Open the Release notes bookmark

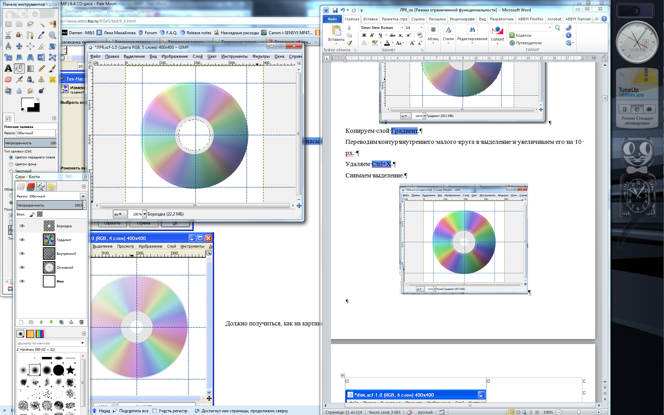(x=196, y=33)
